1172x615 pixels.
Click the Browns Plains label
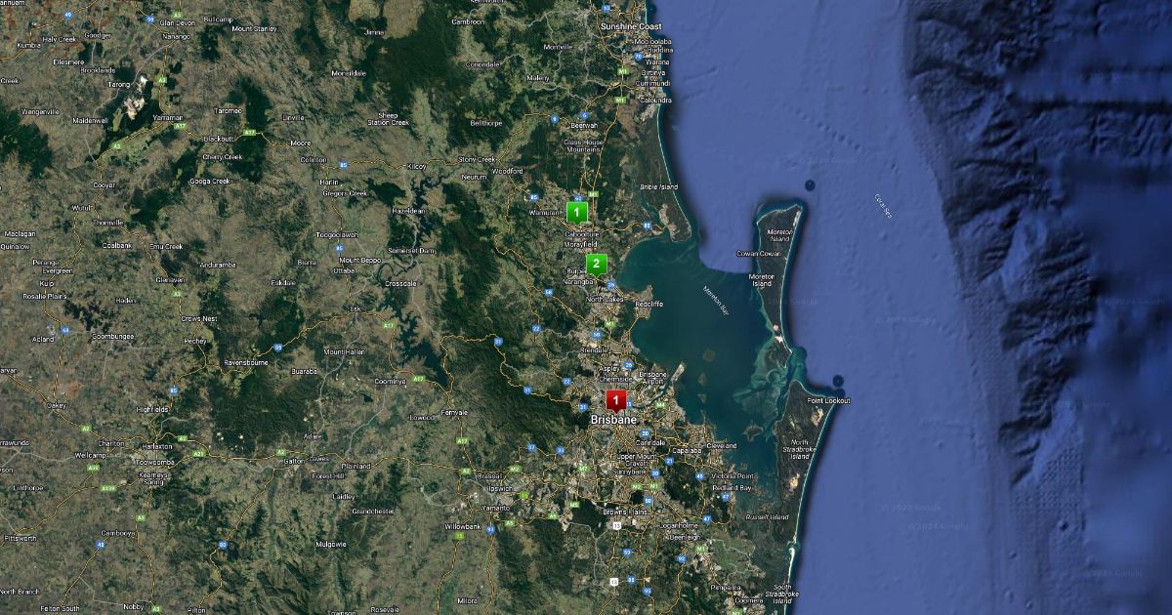(625, 512)
